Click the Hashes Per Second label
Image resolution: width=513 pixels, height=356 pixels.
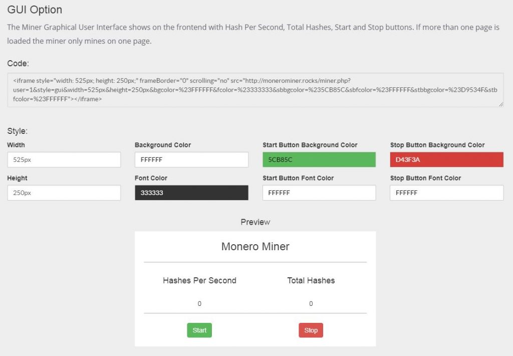pos(199,280)
